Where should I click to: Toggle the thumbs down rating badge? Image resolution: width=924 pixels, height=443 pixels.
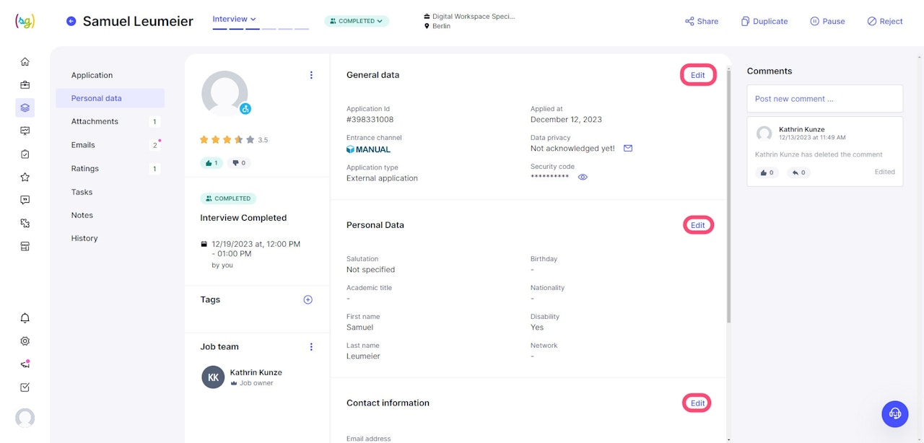tap(239, 163)
